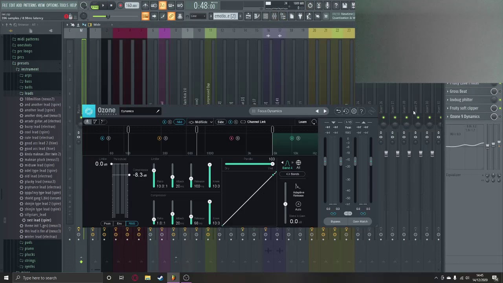This screenshot has width=503, height=283.
Task: Open Ozone settings gear icon
Action: coord(354,111)
